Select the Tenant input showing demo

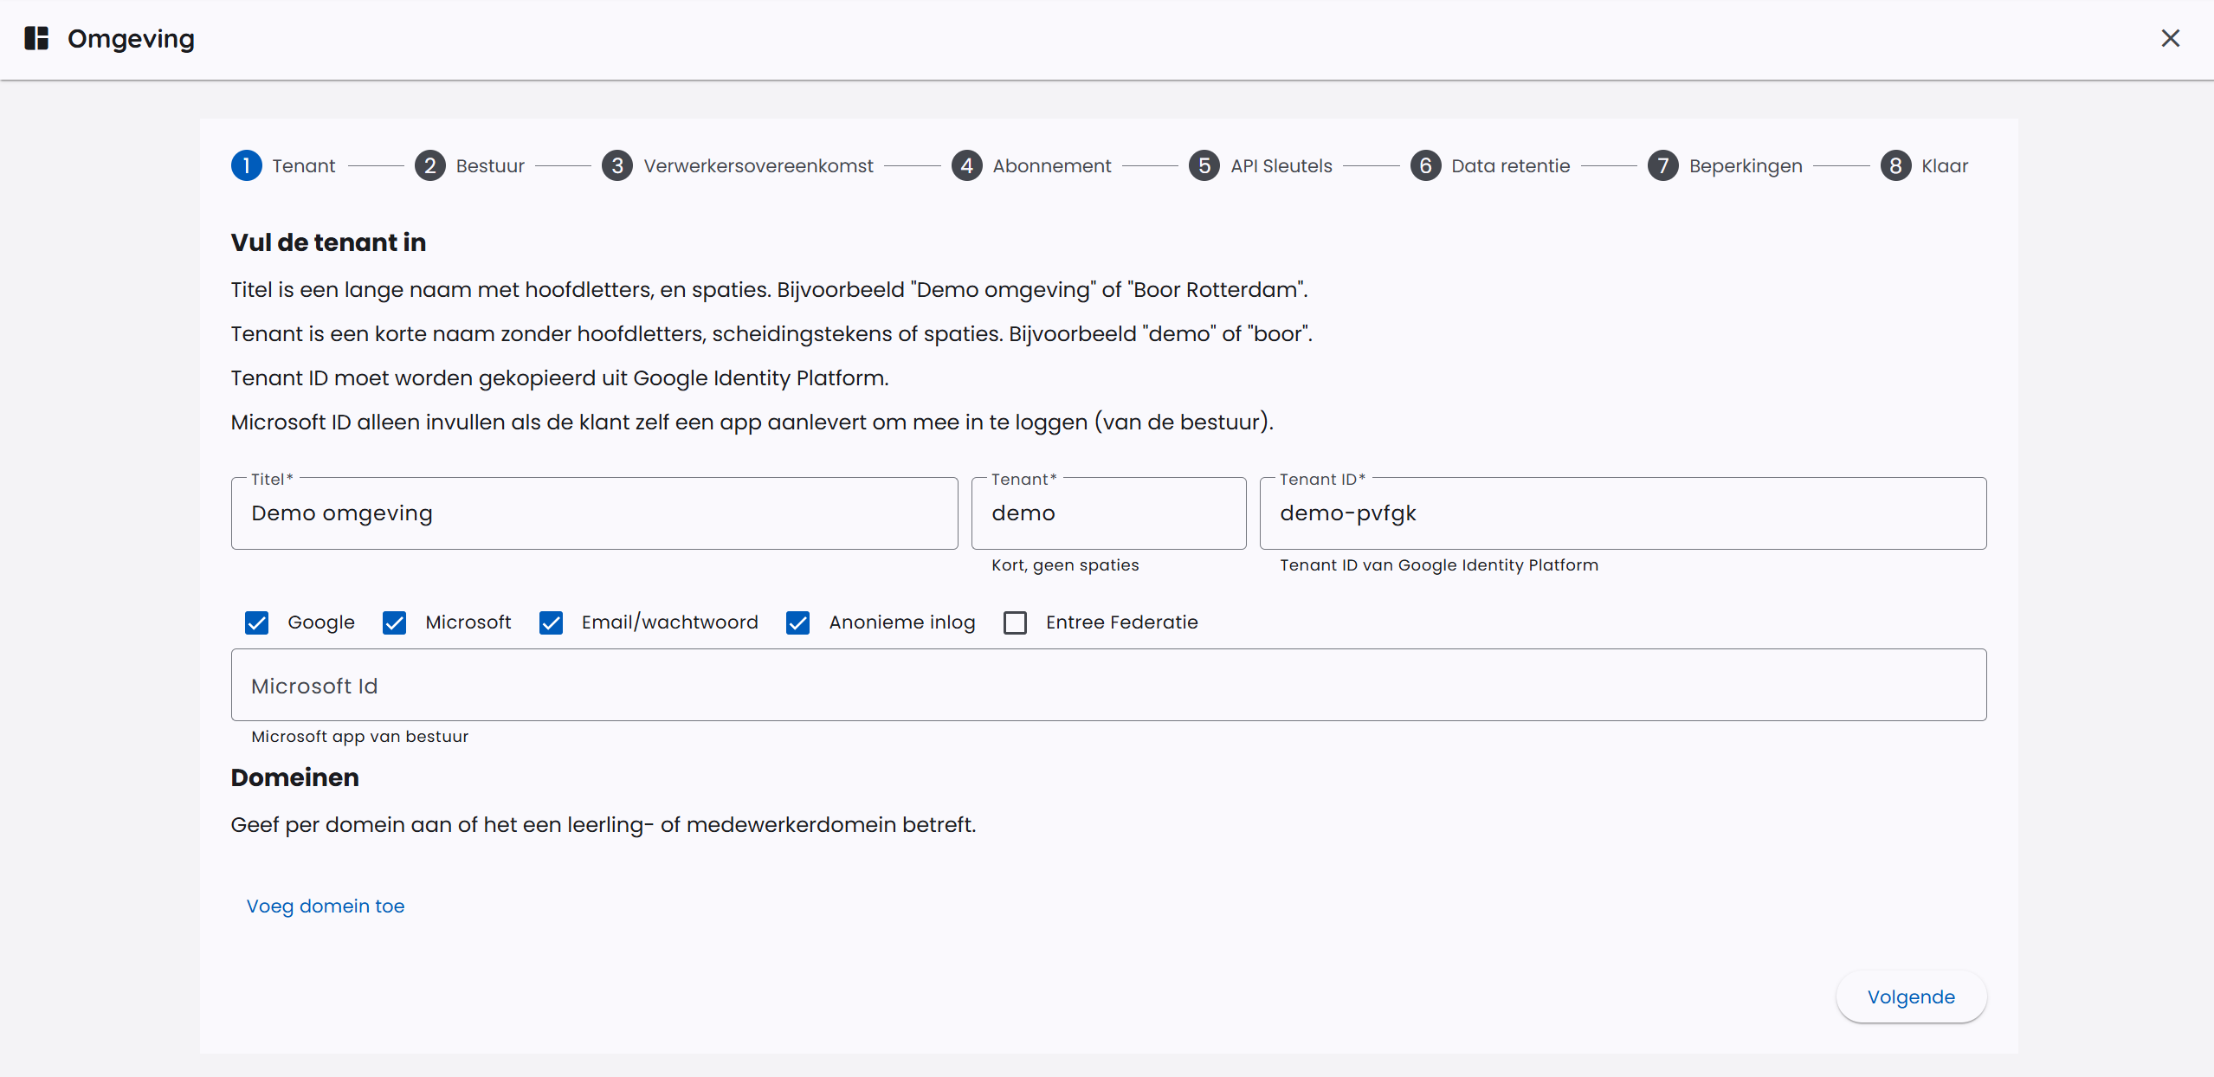(1108, 513)
